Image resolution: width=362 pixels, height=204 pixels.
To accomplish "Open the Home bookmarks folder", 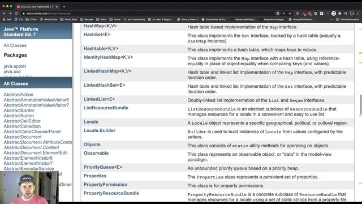I will tap(115, 19).
